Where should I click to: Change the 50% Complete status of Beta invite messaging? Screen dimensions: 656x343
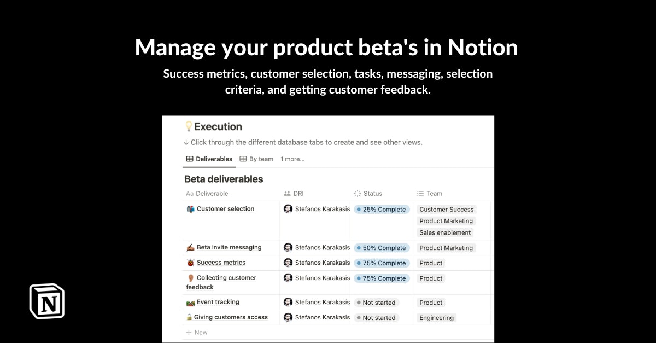(x=382, y=248)
